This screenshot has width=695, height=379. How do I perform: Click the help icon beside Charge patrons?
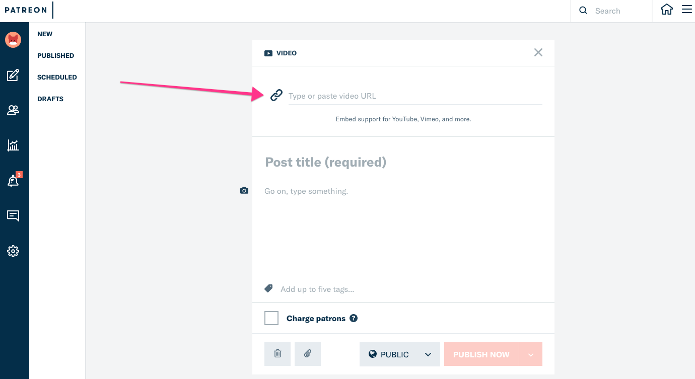pos(354,318)
